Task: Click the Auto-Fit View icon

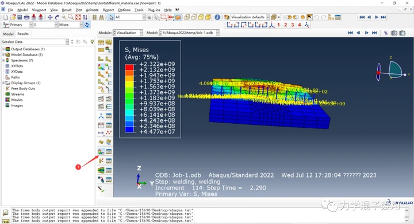Action: 78,17
